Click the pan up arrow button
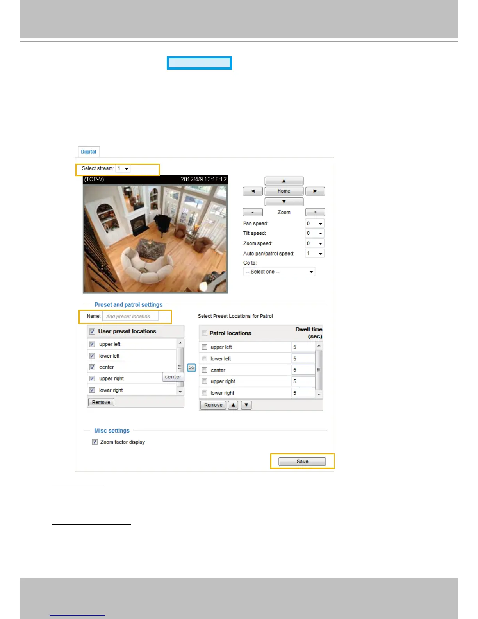 pos(284,181)
